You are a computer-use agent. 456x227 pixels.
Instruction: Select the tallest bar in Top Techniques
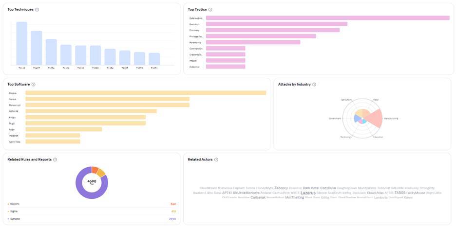point(22,43)
